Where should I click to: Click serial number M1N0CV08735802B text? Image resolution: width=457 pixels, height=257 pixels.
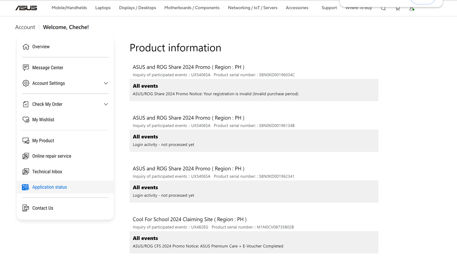[275, 227]
